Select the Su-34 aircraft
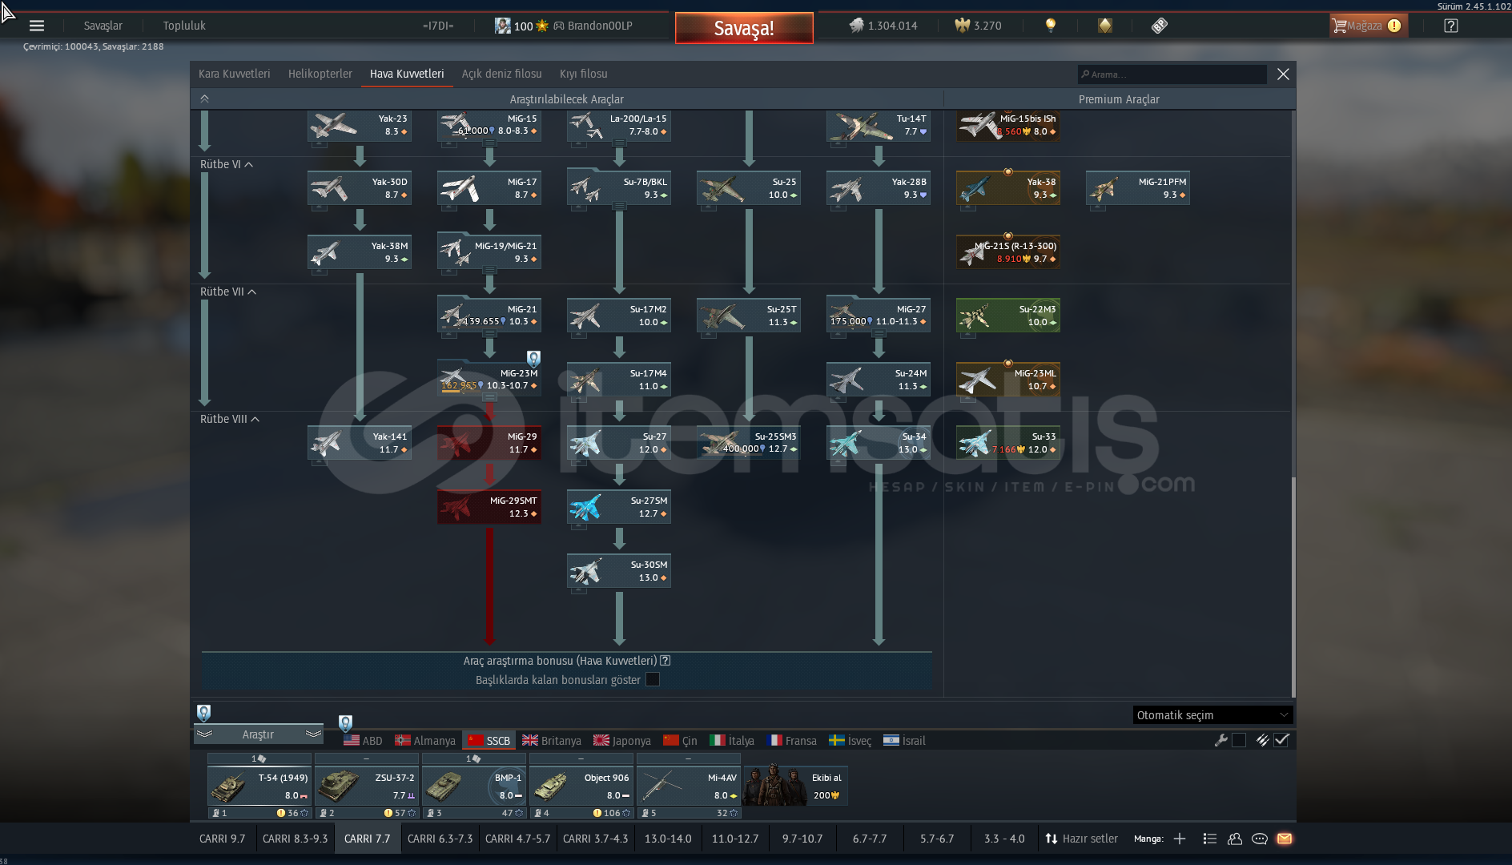Image resolution: width=1512 pixels, height=865 pixels. point(879,443)
